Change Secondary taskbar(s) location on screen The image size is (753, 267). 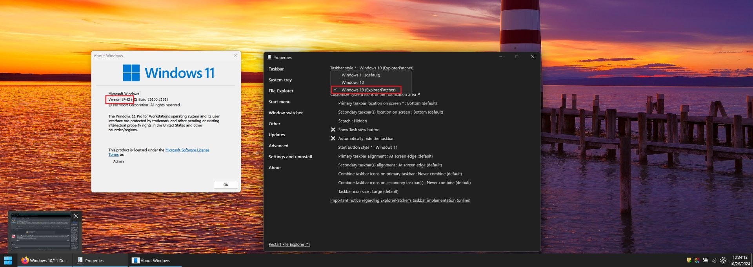coord(391,112)
